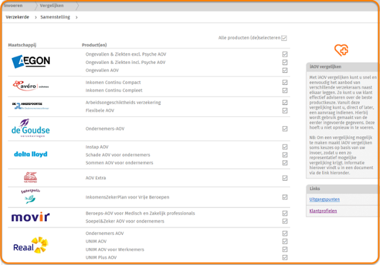The height and width of the screenshot is (265, 380).
Task: Open the Invoeren step tab
Action: pyautogui.click(x=14, y=5)
